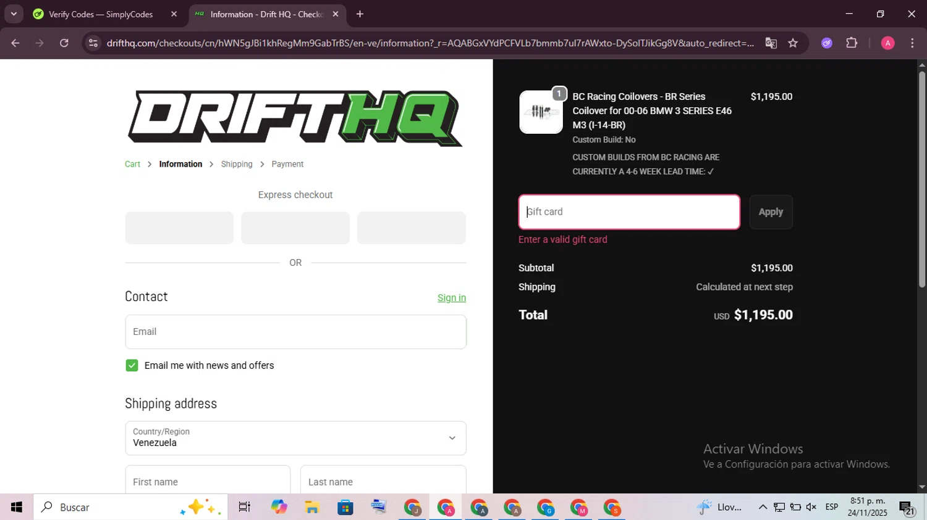Click Shipping breadcrumb step

tap(237, 164)
